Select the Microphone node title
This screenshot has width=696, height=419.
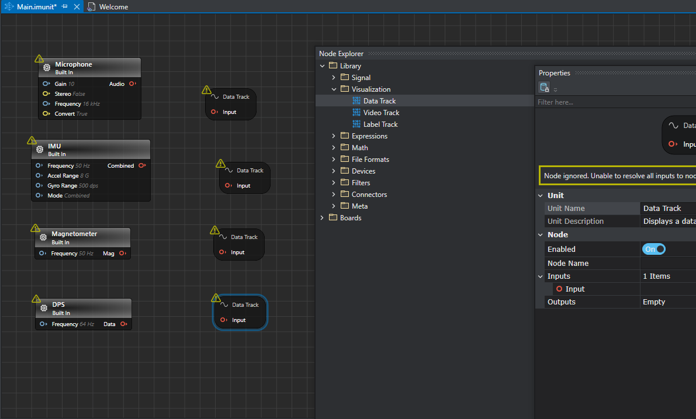74,64
